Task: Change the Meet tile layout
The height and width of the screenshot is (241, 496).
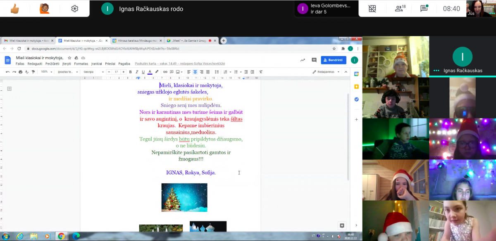Action: tap(372, 9)
